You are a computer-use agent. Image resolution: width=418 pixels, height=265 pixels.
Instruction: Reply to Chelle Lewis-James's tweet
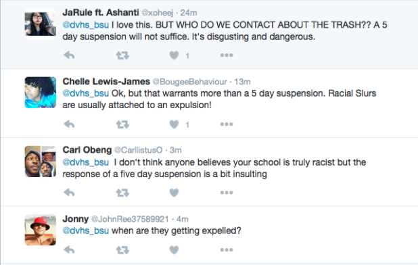point(69,124)
